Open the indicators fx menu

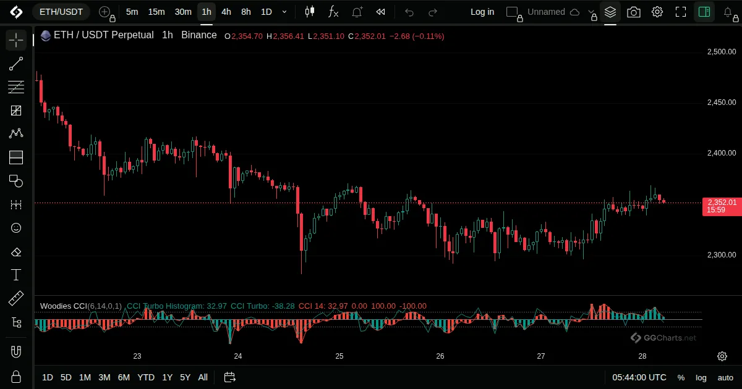333,12
